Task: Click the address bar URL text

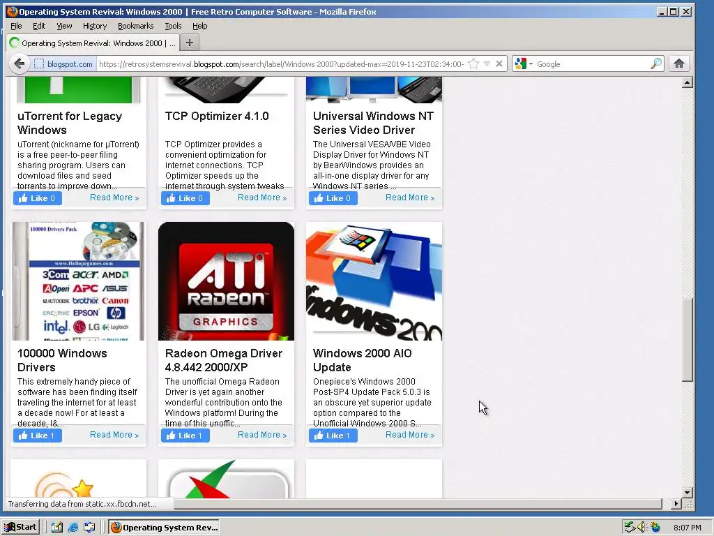Action: click(282, 64)
